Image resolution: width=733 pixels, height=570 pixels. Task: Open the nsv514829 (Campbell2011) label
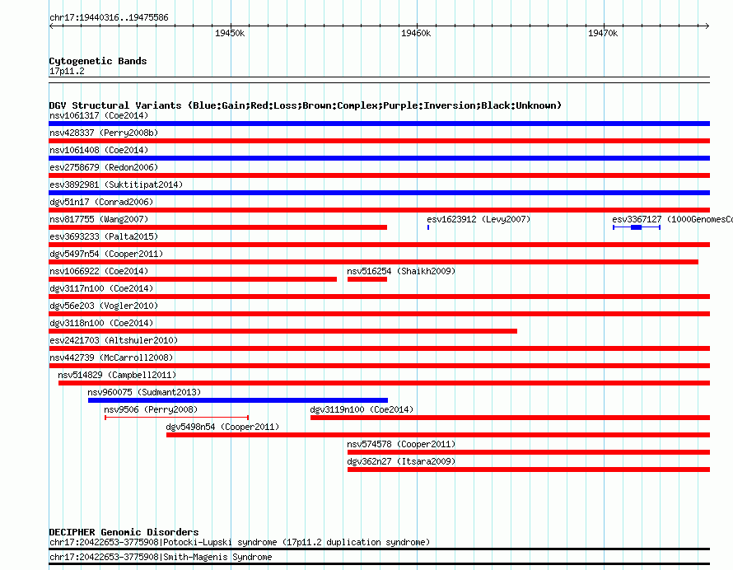117,375
